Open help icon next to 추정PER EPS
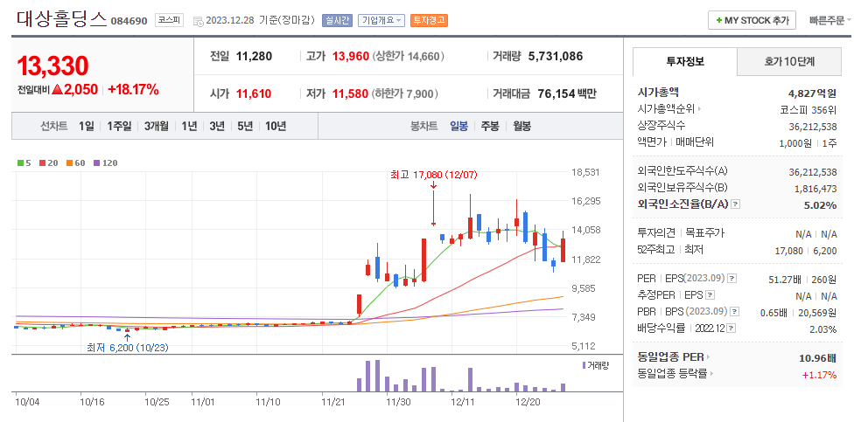This screenshot has width=854, height=422. (710, 295)
